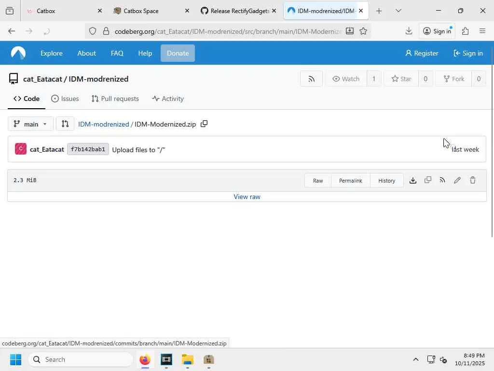Download the IDM-Modernized.zip file icon
The height and width of the screenshot is (371, 494).
(413, 181)
